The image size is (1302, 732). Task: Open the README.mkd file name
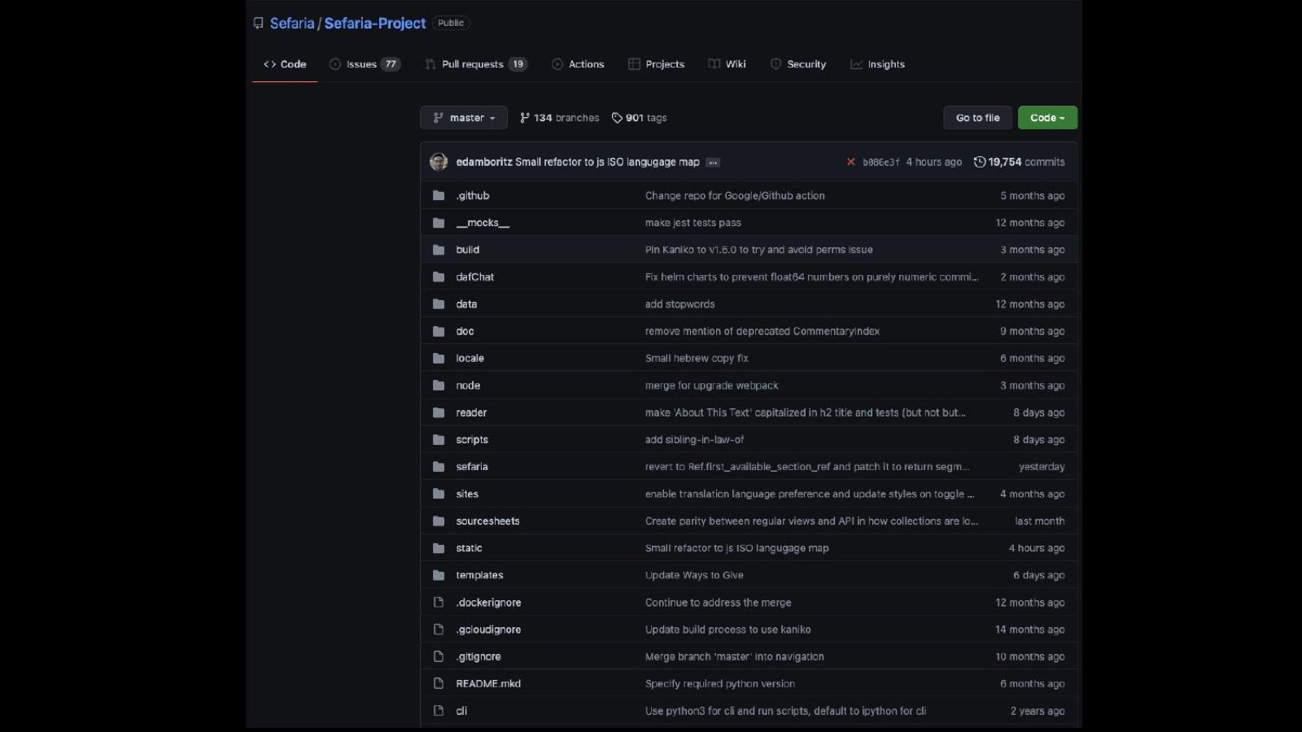[488, 684]
